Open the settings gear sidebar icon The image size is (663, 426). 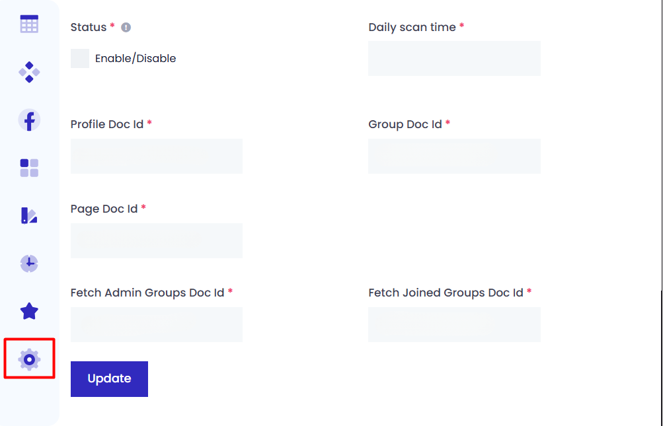[x=29, y=359]
